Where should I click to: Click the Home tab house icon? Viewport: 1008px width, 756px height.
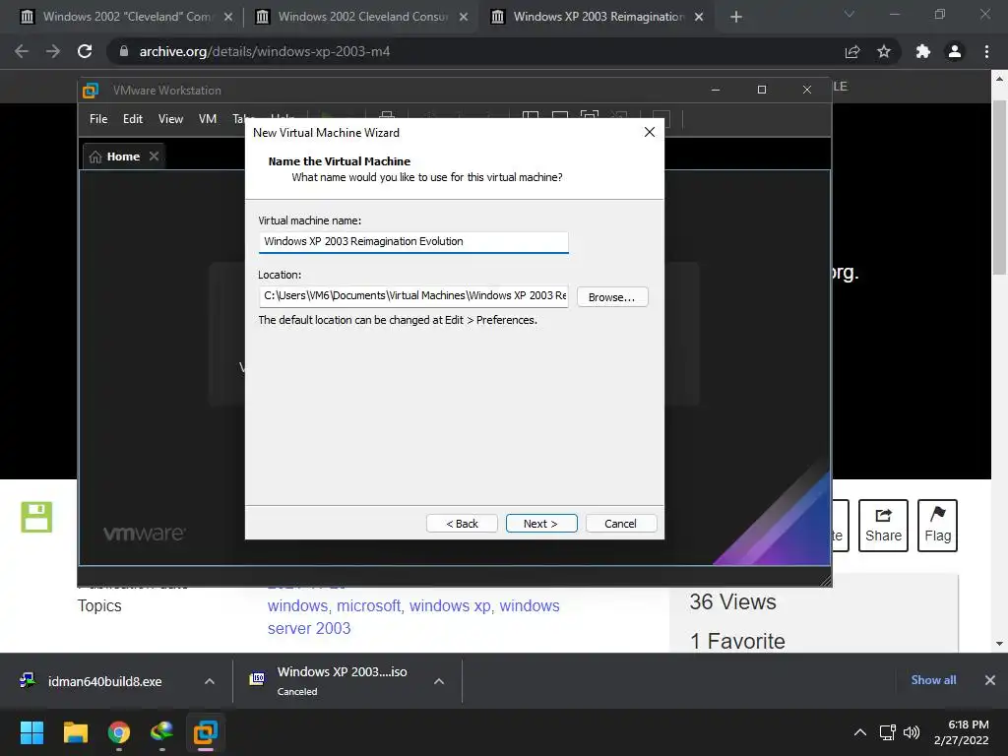tap(95, 157)
